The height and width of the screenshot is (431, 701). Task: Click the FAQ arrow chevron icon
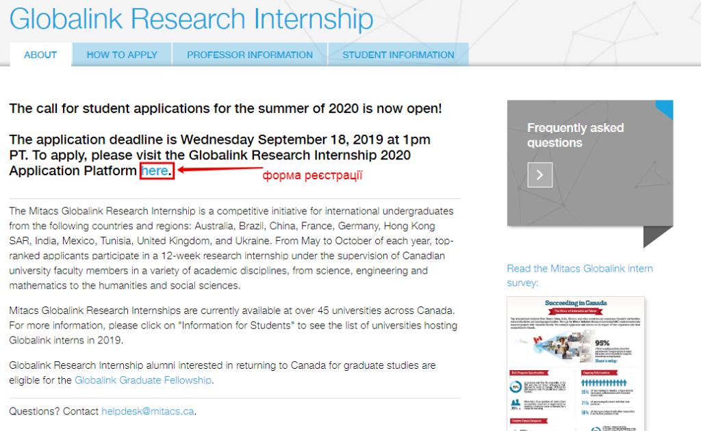[539, 174]
